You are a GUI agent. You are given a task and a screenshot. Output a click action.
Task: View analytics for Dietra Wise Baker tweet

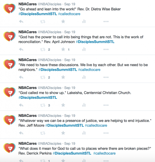pos(84,21)
